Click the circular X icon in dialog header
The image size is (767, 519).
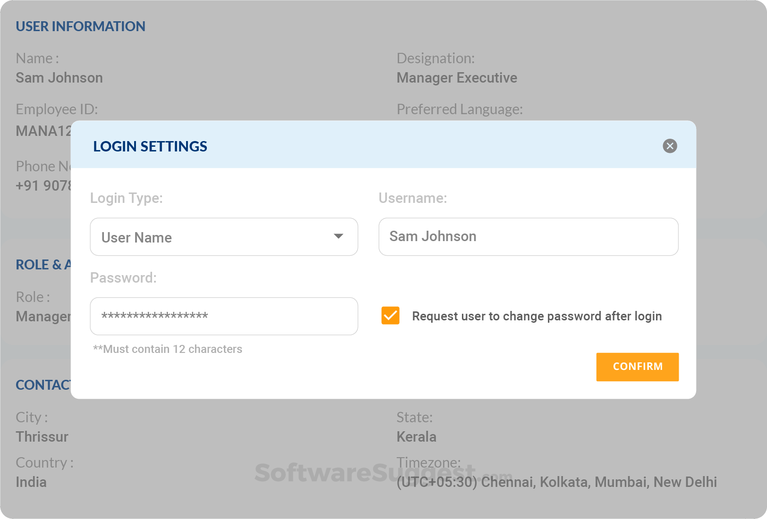point(670,146)
